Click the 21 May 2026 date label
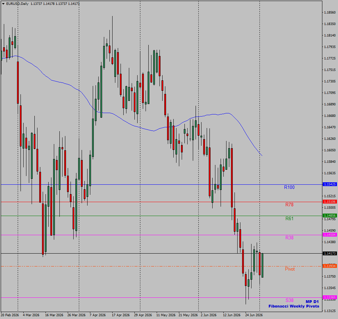 [x=188, y=315]
